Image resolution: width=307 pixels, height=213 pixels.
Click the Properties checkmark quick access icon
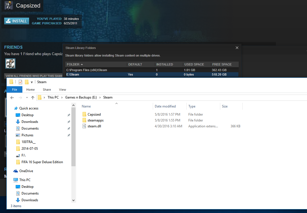click(x=20, y=82)
